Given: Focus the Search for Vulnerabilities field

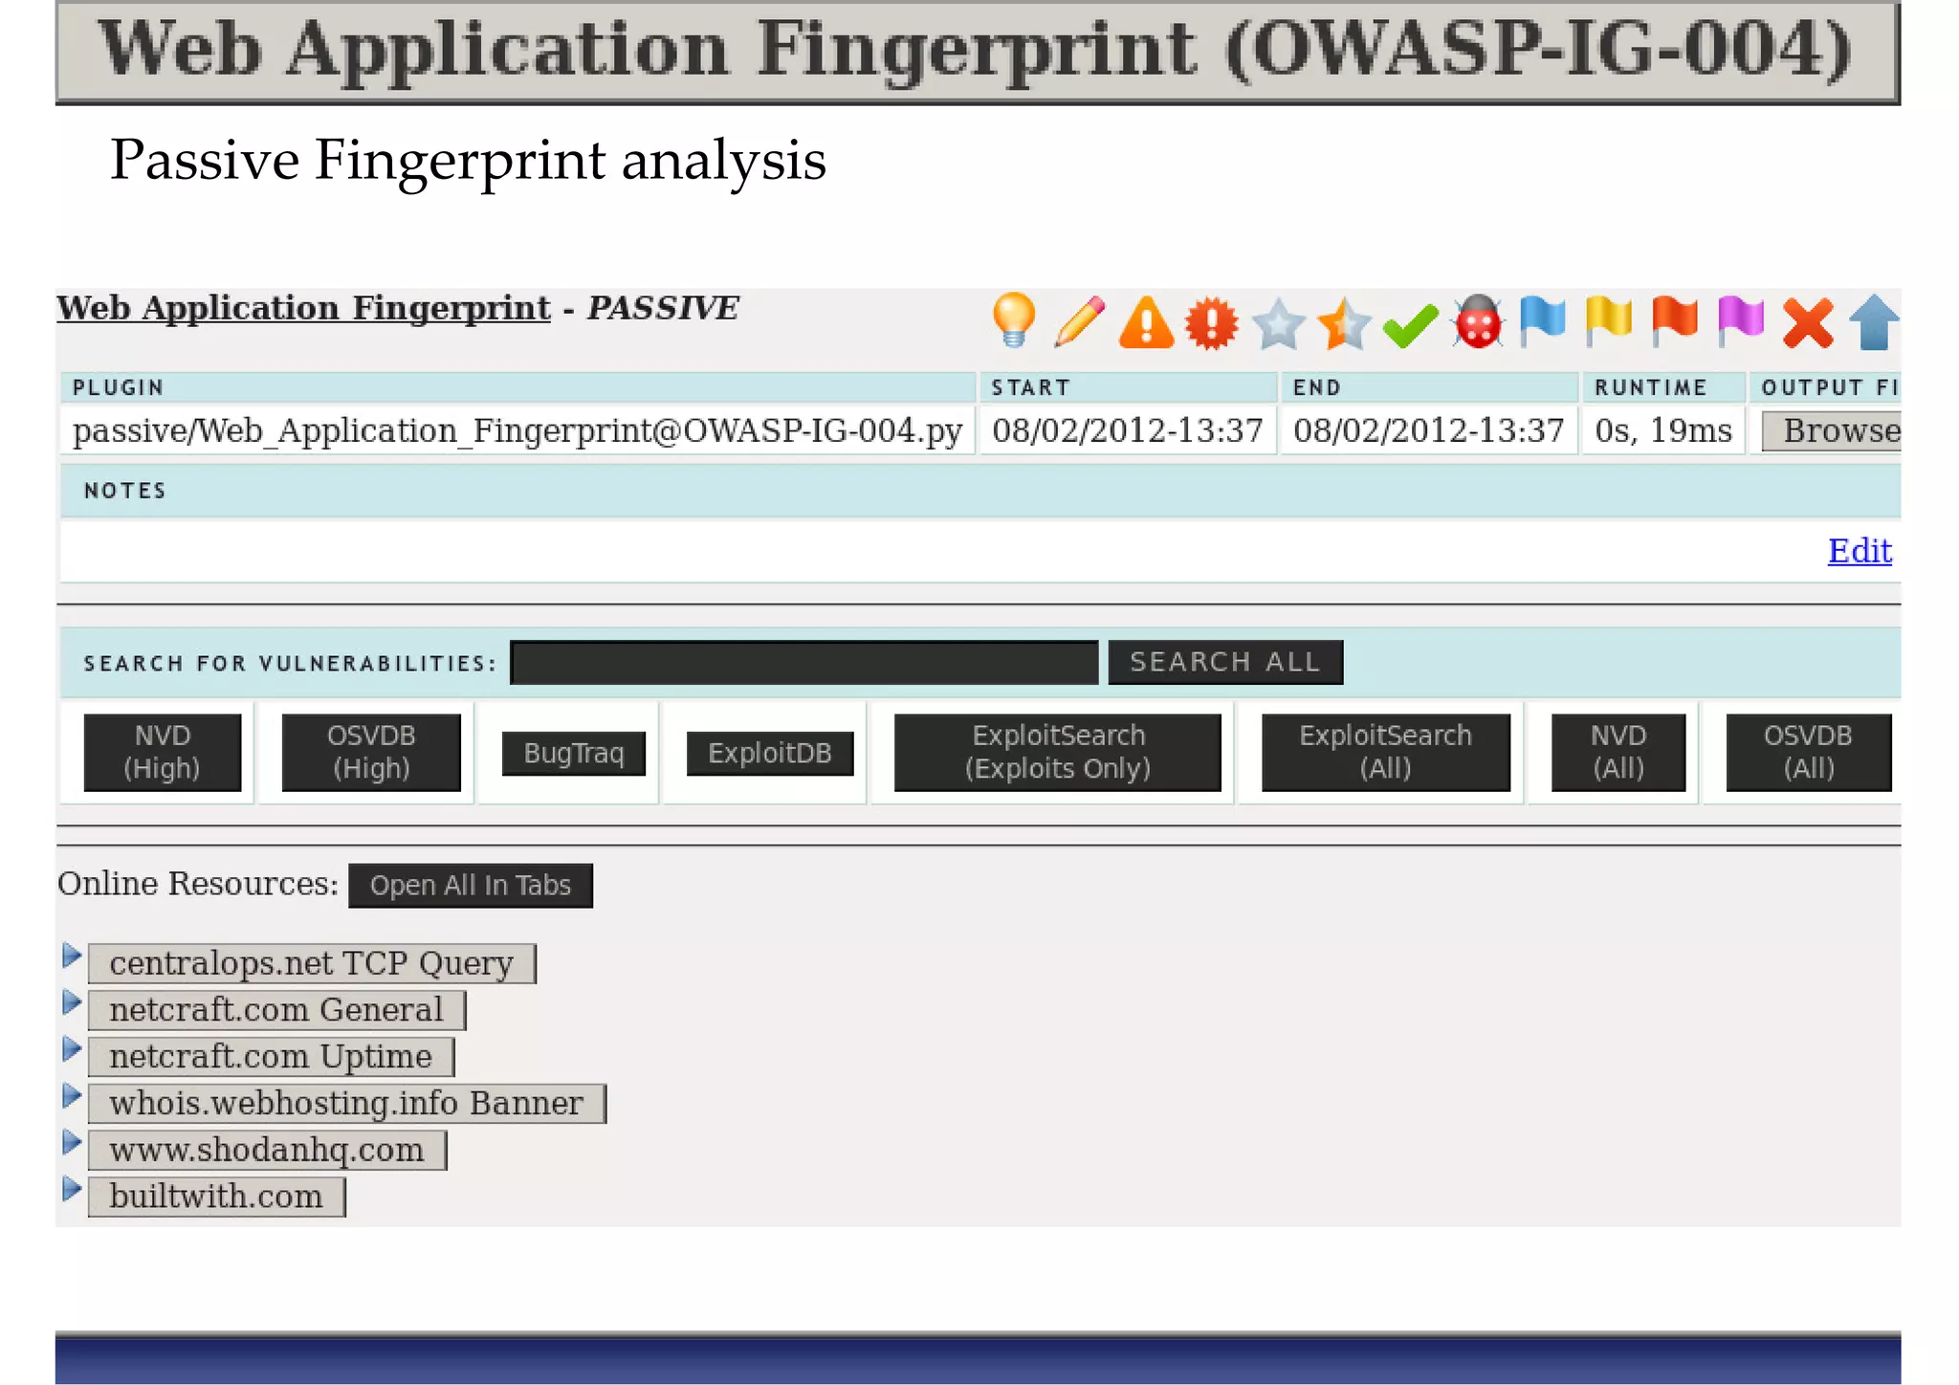Looking at the screenshot, I should (804, 663).
